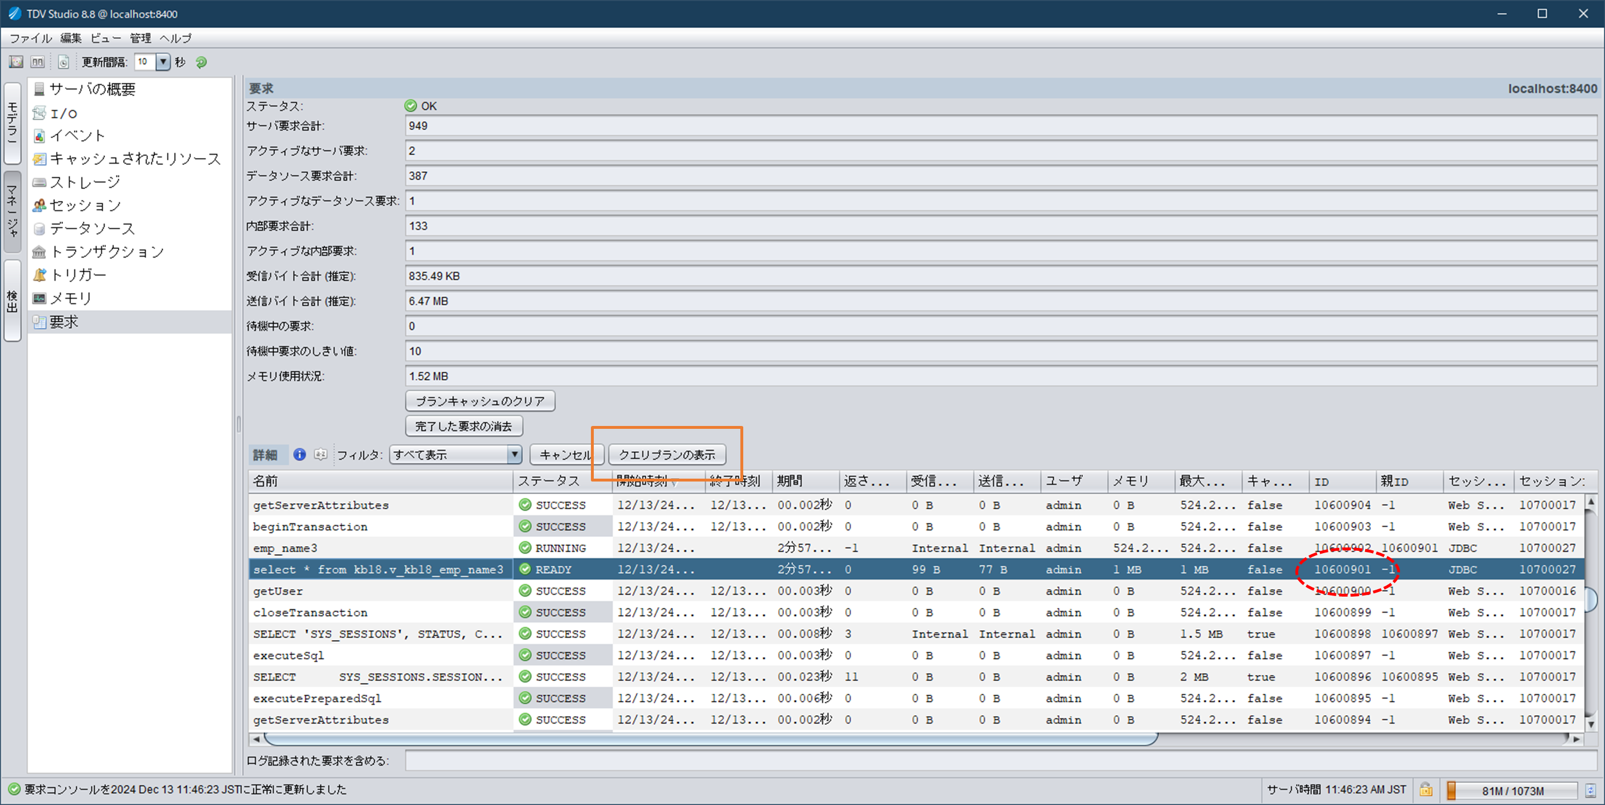Click the table's horizontal scrollbar thumb
The width and height of the screenshot is (1605, 805).
[710, 739]
